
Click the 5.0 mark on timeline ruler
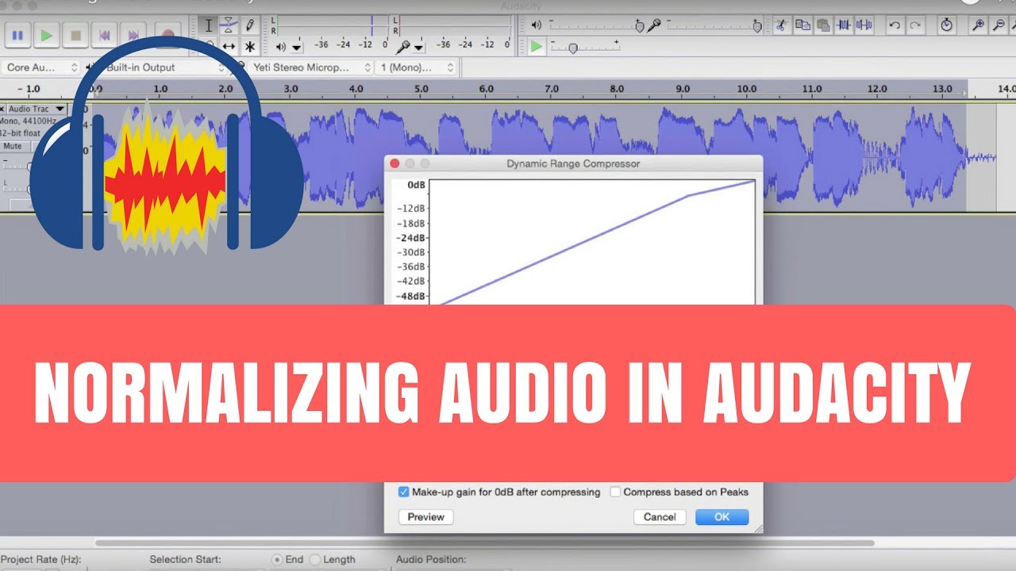pos(421,89)
